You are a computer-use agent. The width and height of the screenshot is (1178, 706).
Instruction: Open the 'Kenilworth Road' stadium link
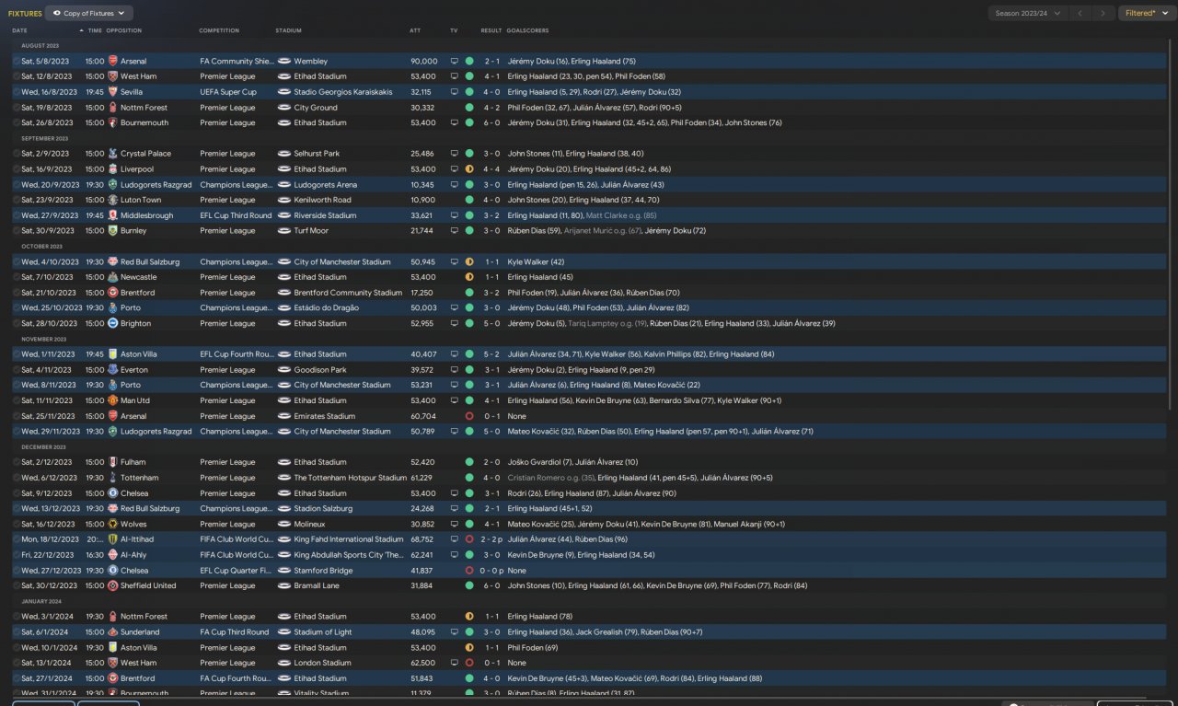pyautogui.click(x=322, y=200)
